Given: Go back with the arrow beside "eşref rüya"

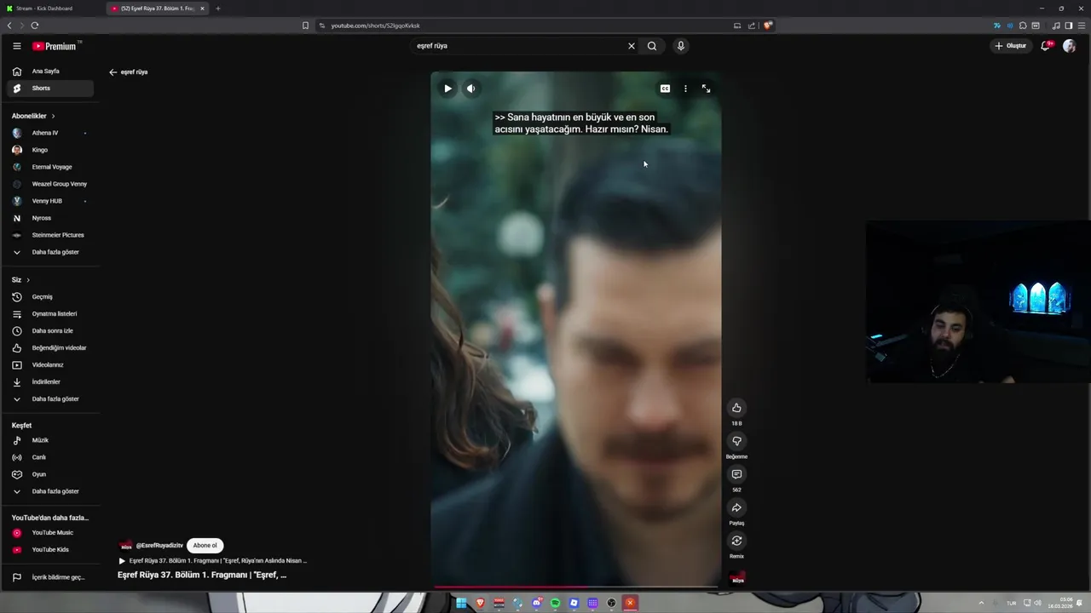Looking at the screenshot, I should 113,72.
